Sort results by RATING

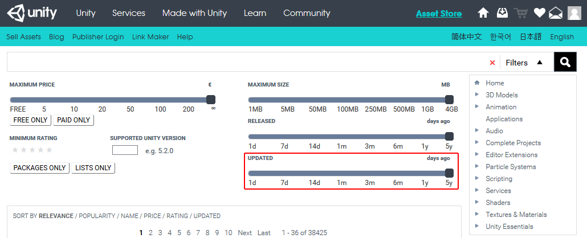(177, 216)
